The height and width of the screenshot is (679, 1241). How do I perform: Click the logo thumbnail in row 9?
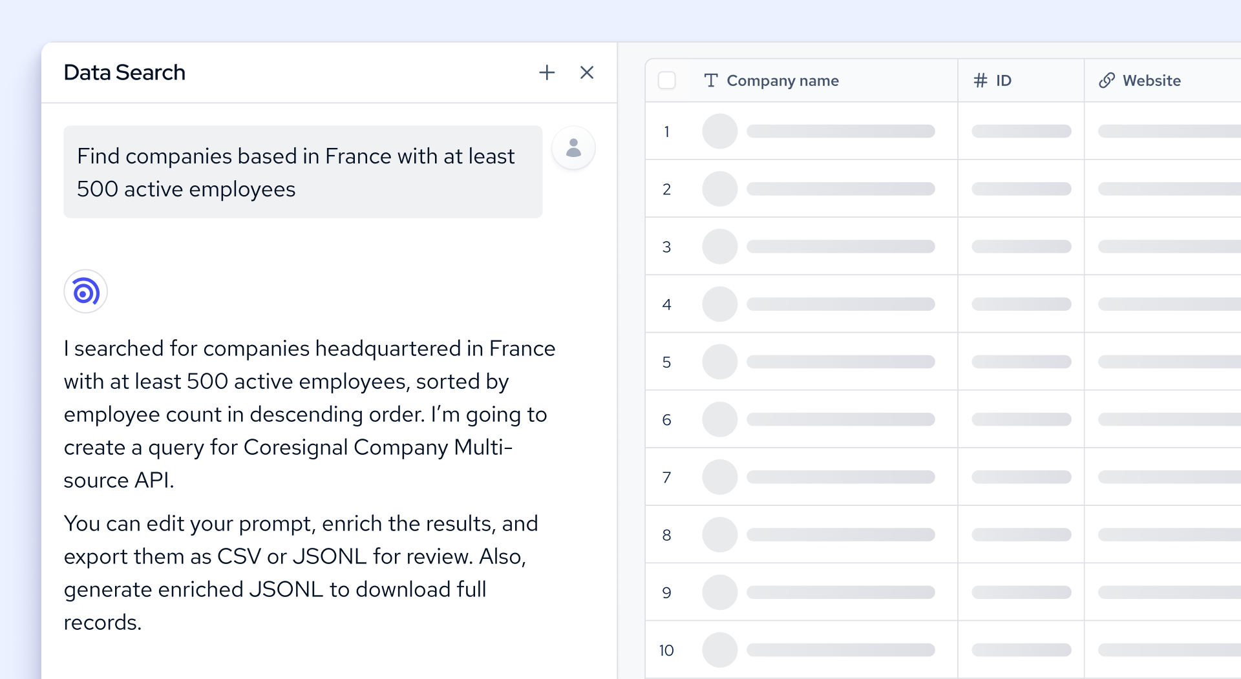pyautogui.click(x=719, y=592)
